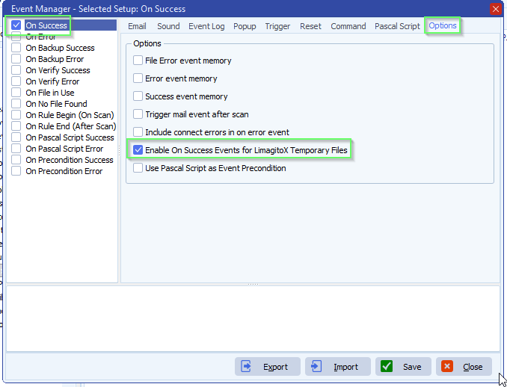The height and width of the screenshot is (387, 507).
Task: Choose On Rule End (After Scan) event
Action: 70,126
